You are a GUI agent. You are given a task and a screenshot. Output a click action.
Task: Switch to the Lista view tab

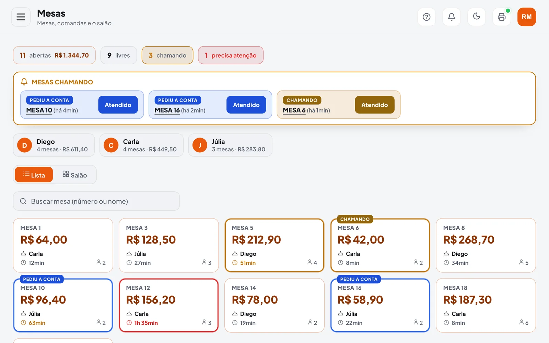[x=34, y=175]
